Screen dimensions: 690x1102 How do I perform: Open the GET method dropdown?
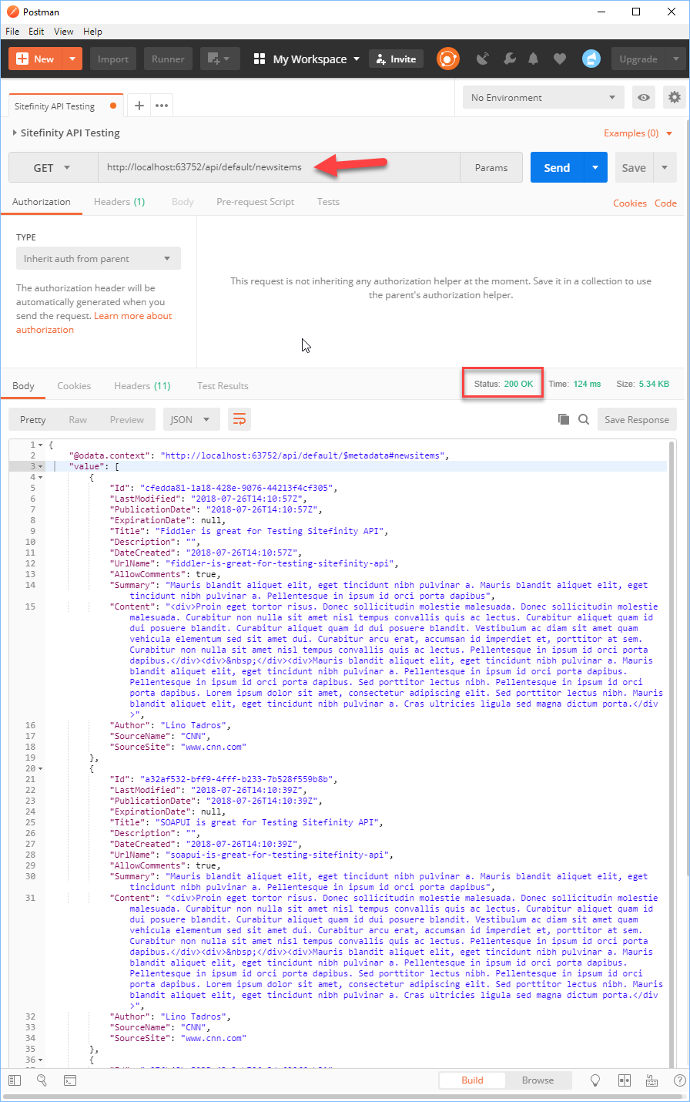pyautogui.click(x=52, y=167)
